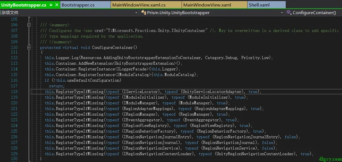Close the UnityBootstrapper.cs tab

56,5
